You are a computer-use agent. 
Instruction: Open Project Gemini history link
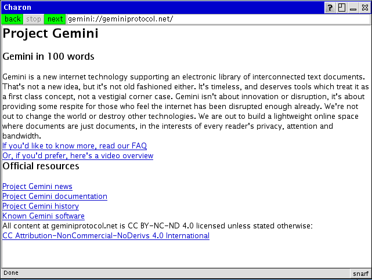tap(41, 206)
